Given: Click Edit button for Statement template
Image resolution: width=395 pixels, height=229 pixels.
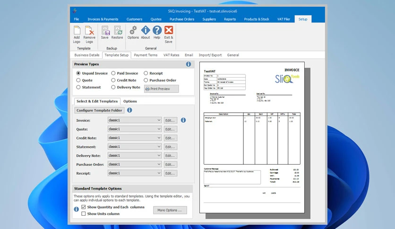Looking at the screenshot, I should pyautogui.click(x=170, y=147).
